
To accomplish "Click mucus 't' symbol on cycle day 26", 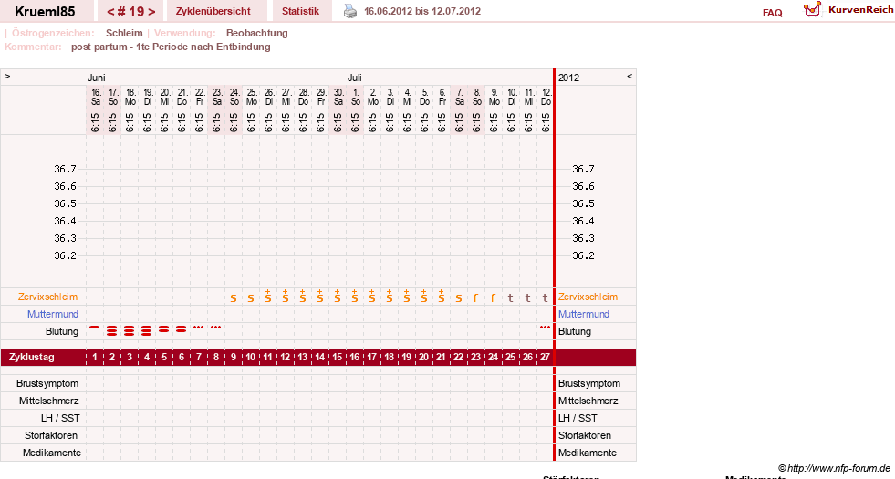I will 528,297.
